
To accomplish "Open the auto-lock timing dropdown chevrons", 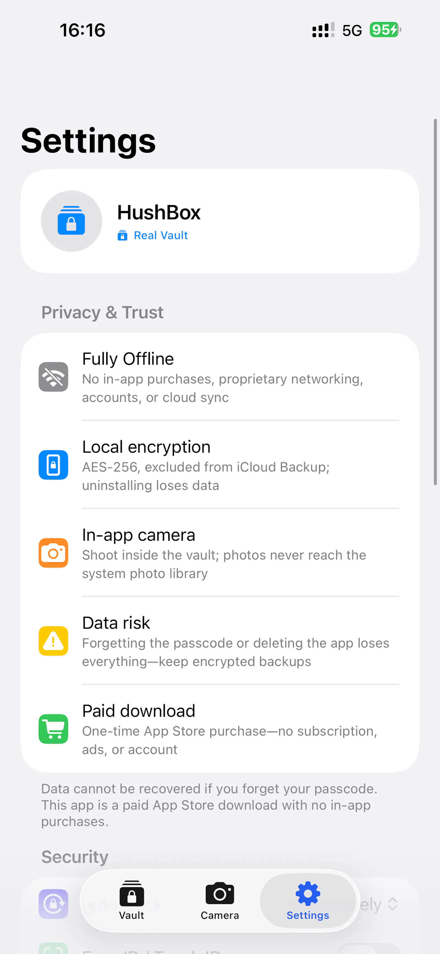I will click(x=393, y=904).
